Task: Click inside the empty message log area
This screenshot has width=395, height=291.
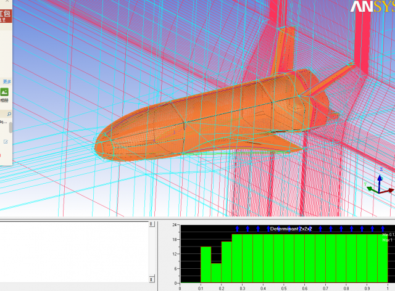Action: (x=74, y=252)
